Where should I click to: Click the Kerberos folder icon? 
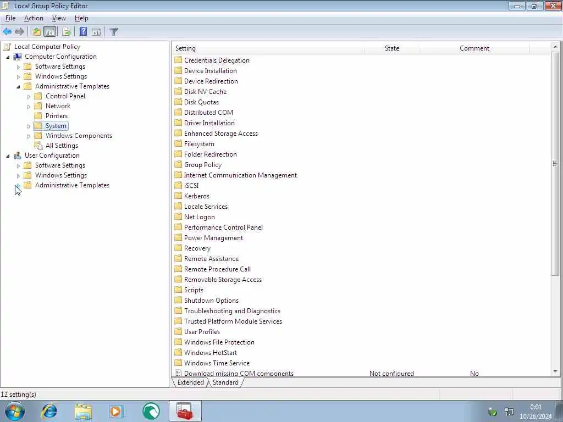click(x=178, y=196)
